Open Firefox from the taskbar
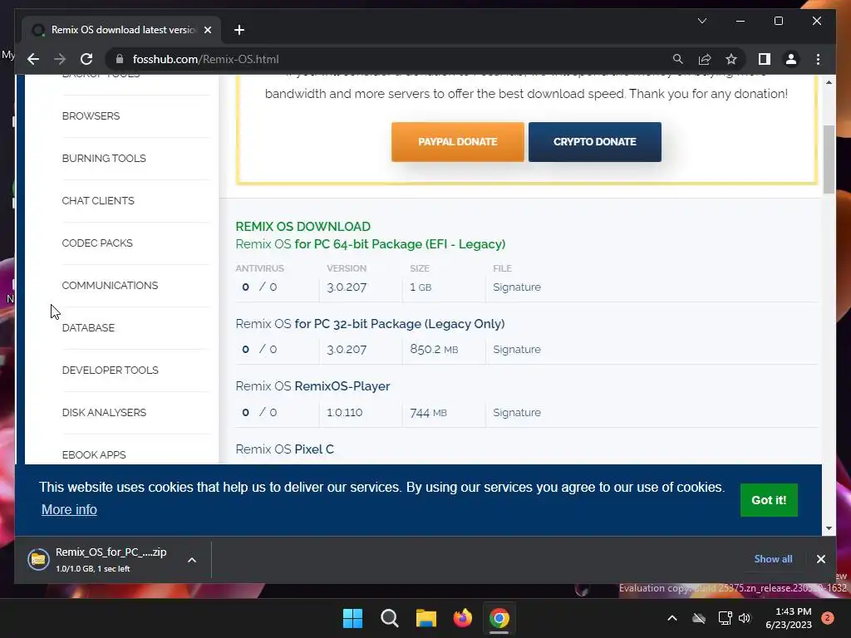The width and height of the screenshot is (851, 638). [x=462, y=618]
